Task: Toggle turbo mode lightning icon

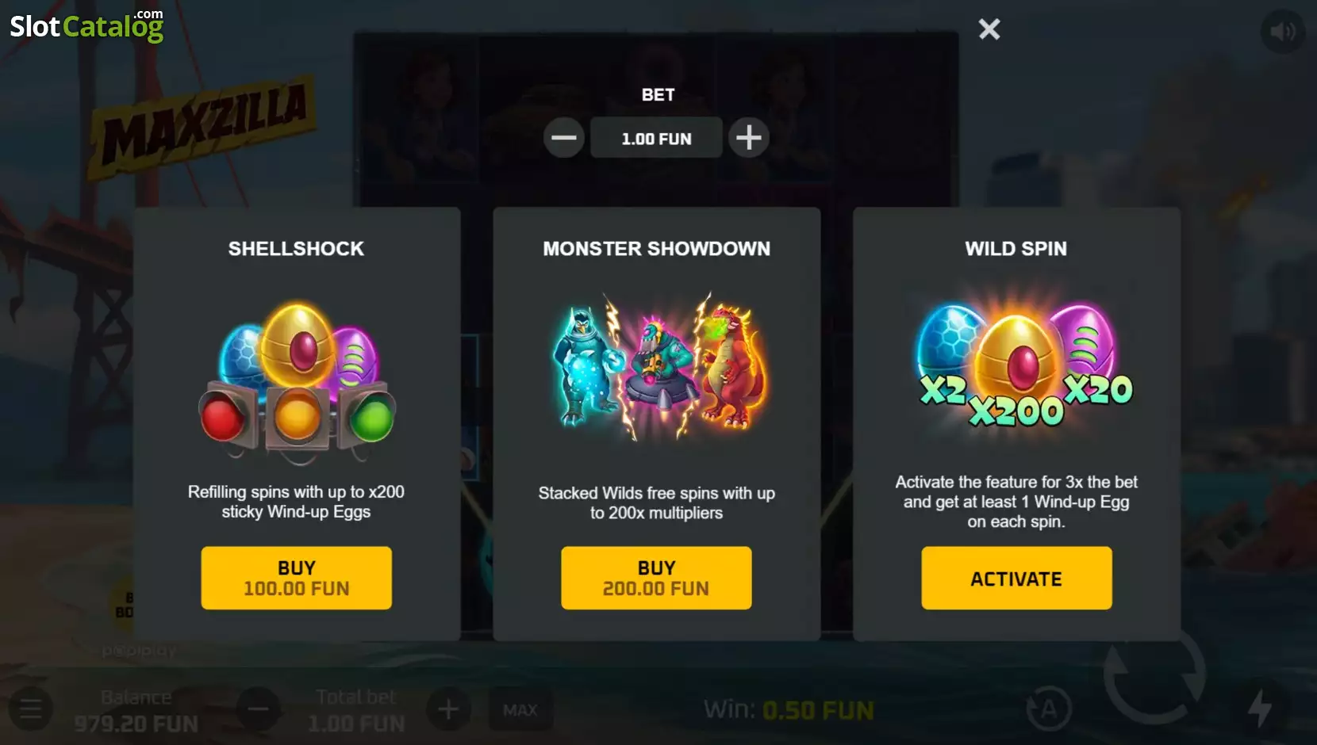Action: [1260, 708]
